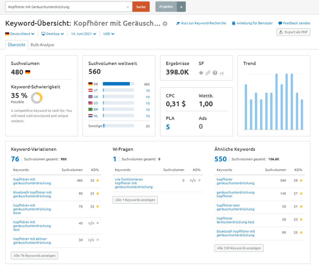Click the Keyword-Variationen count 76
The width and height of the screenshot is (319, 266).
coord(15,159)
